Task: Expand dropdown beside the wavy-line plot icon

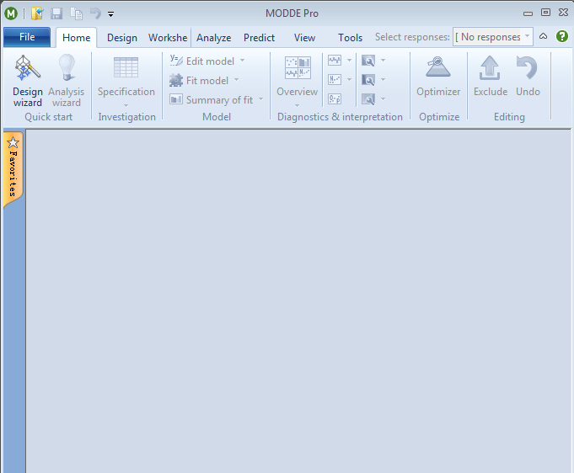Action: [x=349, y=60]
